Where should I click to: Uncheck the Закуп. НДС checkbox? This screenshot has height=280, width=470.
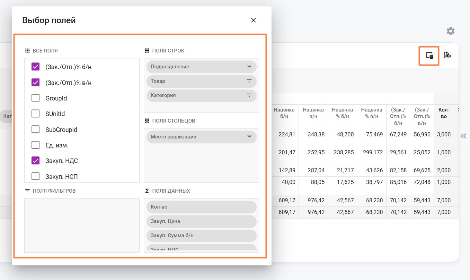36,161
